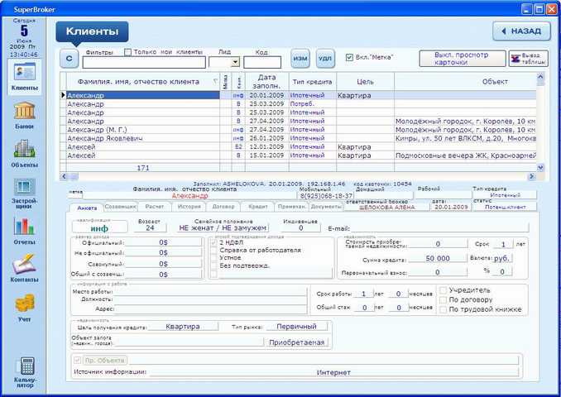Viewport: 561px width, 397px height.
Task: Toggle the Без подтвержд. checkbox
Action: point(214,265)
